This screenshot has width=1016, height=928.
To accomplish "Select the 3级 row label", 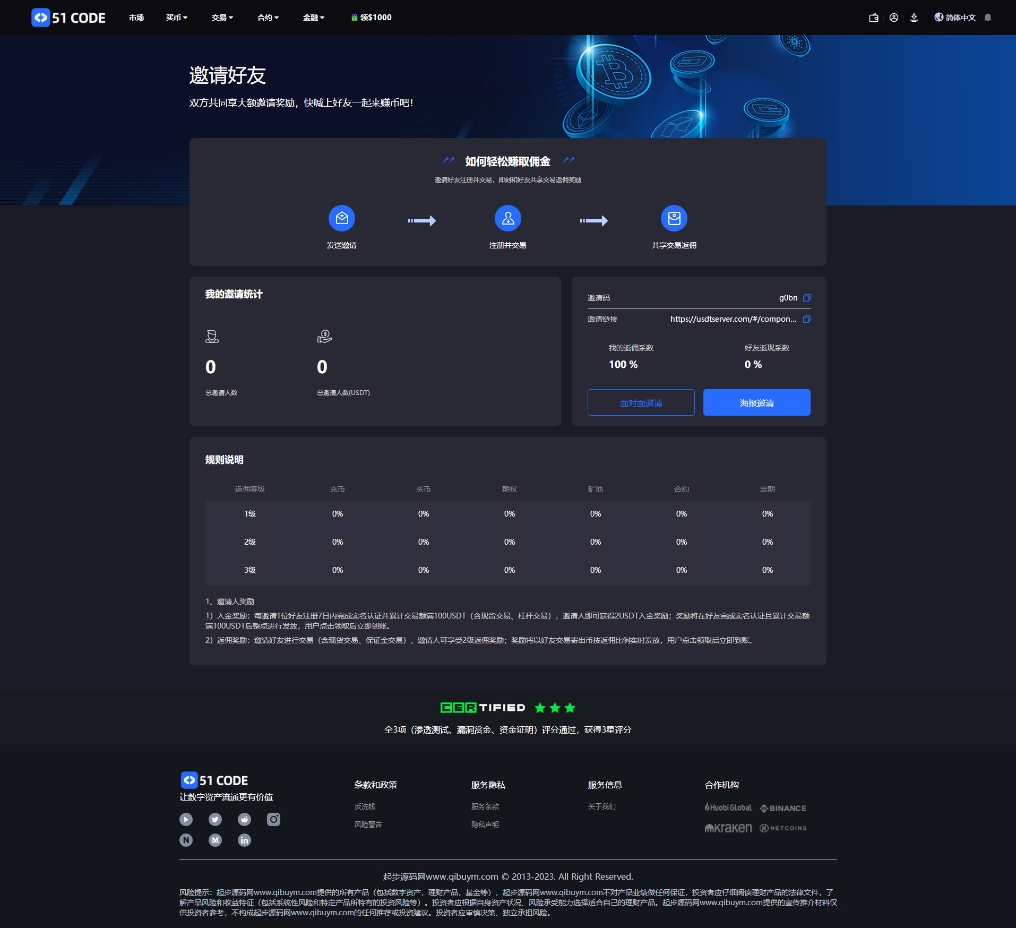I will [x=250, y=570].
